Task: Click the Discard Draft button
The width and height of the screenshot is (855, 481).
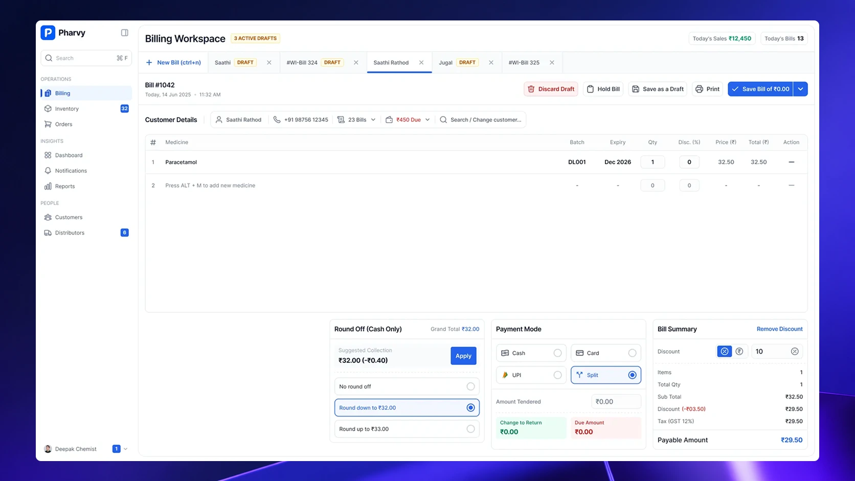Action: [551, 89]
